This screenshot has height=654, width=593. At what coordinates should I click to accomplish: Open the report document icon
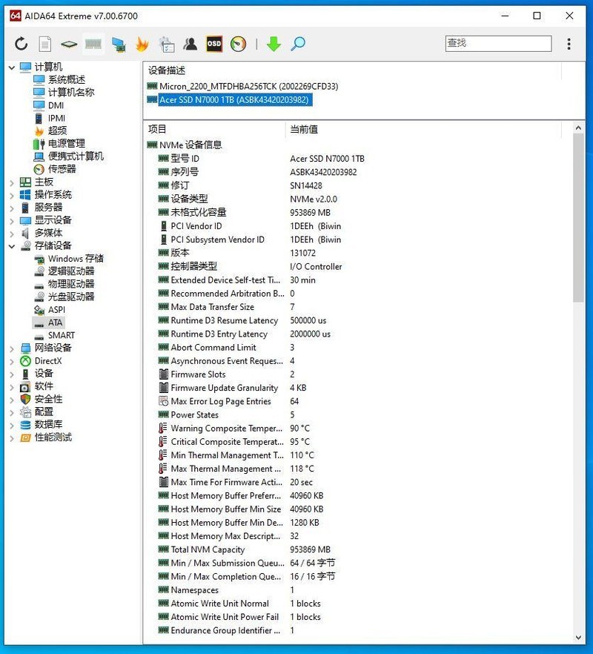(44, 44)
